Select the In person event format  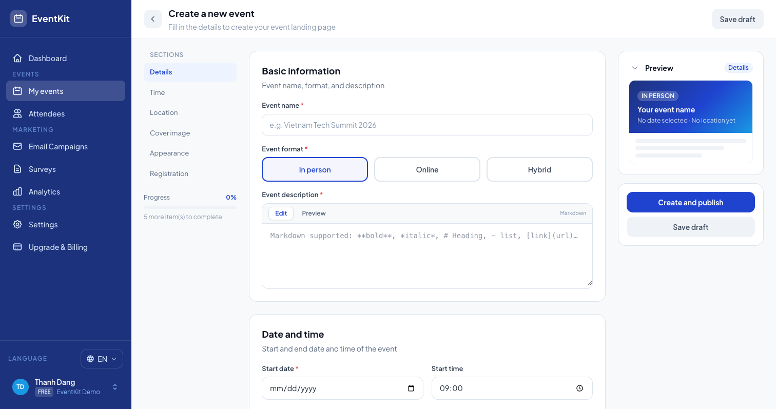point(315,169)
